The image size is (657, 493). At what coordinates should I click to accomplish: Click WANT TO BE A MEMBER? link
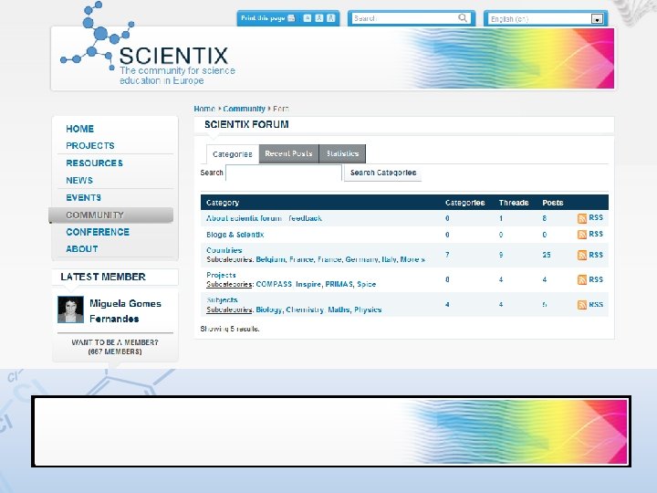115,342
